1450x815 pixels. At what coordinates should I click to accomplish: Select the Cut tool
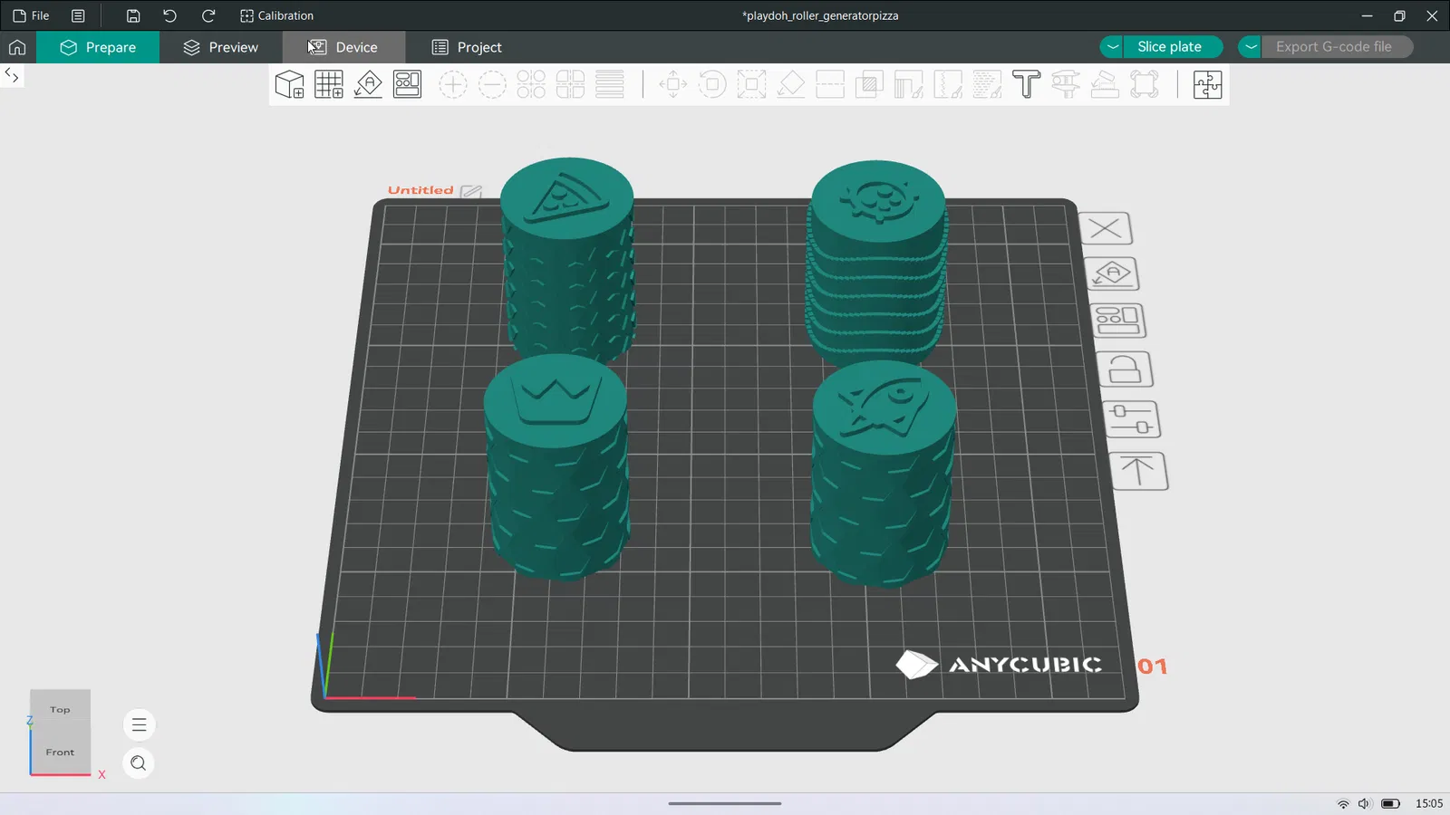(830, 84)
